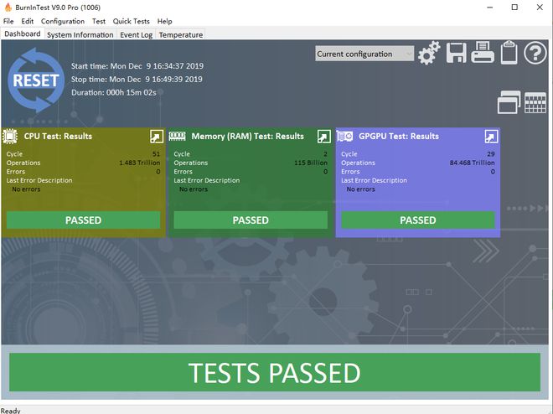Image resolution: width=553 pixels, height=414 pixels.
Task: Maximize the BurnInTest window
Action: point(514,7)
